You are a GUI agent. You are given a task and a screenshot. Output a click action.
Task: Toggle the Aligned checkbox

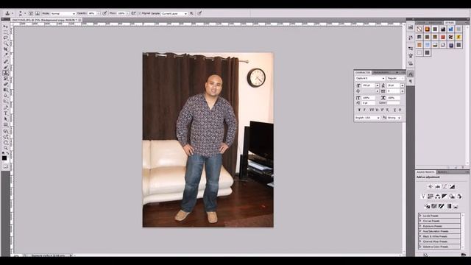(x=140, y=13)
